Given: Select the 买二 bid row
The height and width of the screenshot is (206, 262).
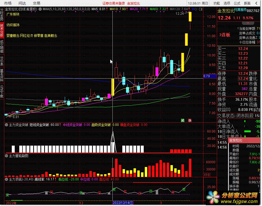Looking at the screenshot, I should [238, 54].
